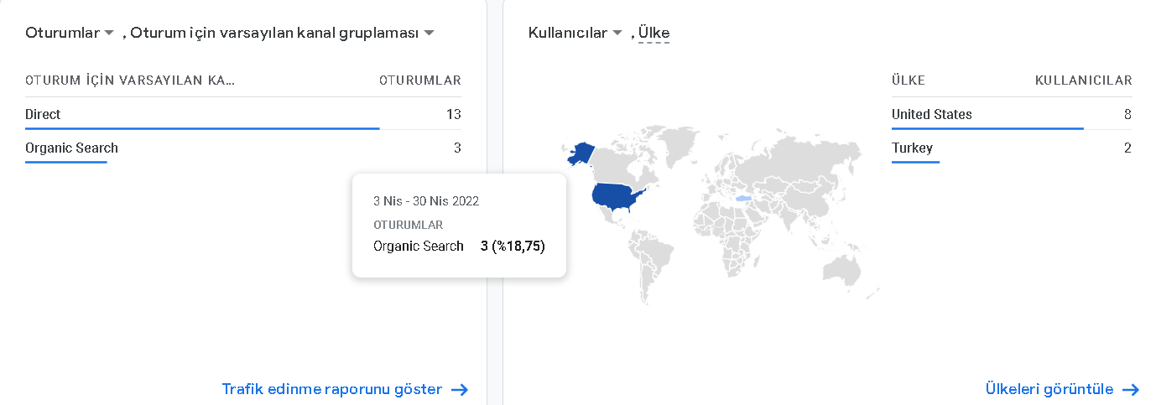Click the Organic Search blue bar
This screenshot has height=405, width=1156.
(x=66, y=162)
